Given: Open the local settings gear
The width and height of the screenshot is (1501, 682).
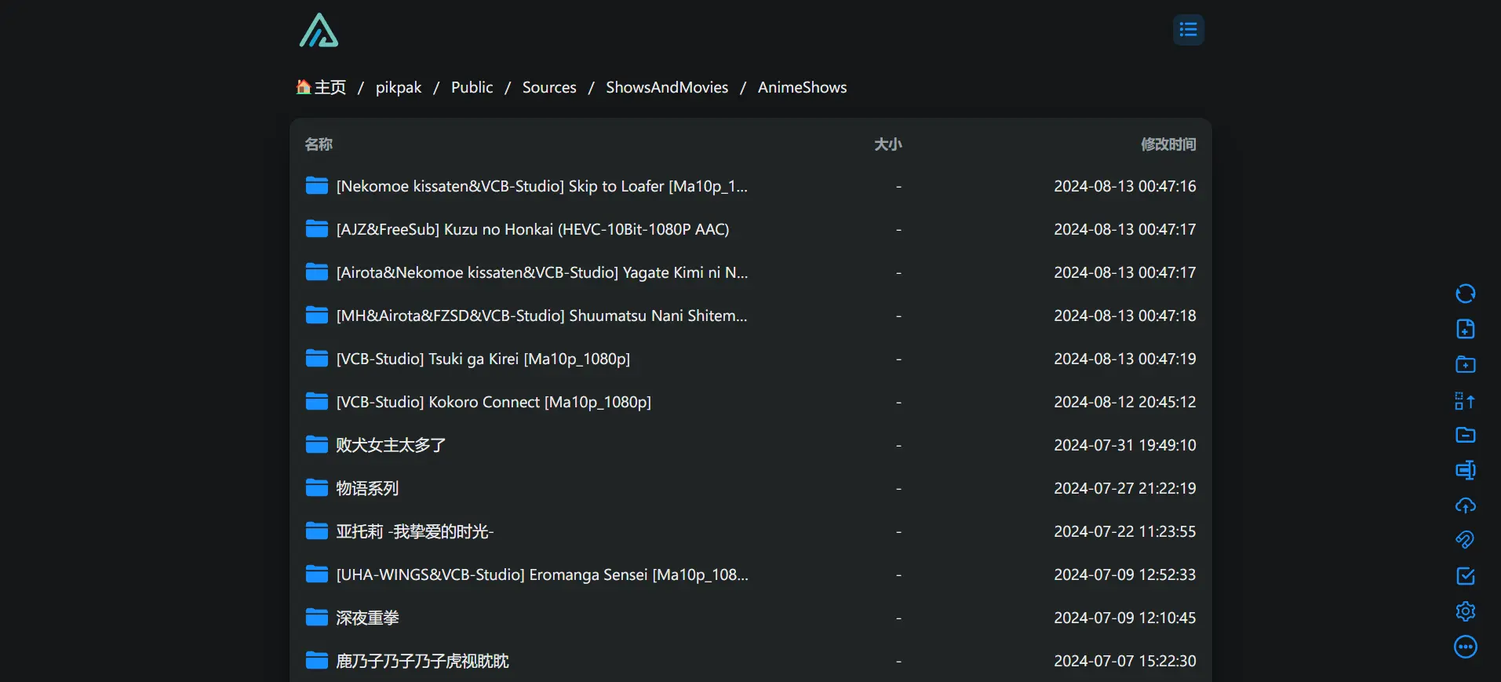Looking at the screenshot, I should (1465, 611).
